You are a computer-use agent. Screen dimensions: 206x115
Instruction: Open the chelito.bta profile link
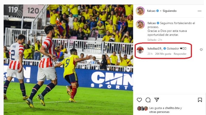[x=172, y=108]
